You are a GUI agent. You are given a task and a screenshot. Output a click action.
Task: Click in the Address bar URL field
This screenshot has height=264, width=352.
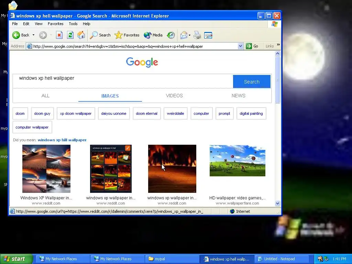135,46
